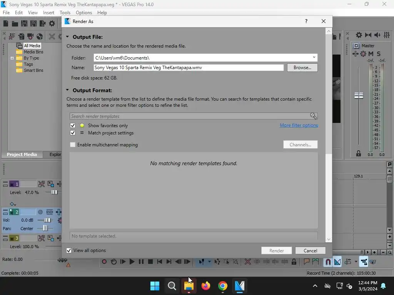Click the Cancel button in Render As
Viewport: 394px width, 295px height.
pos(311,250)
